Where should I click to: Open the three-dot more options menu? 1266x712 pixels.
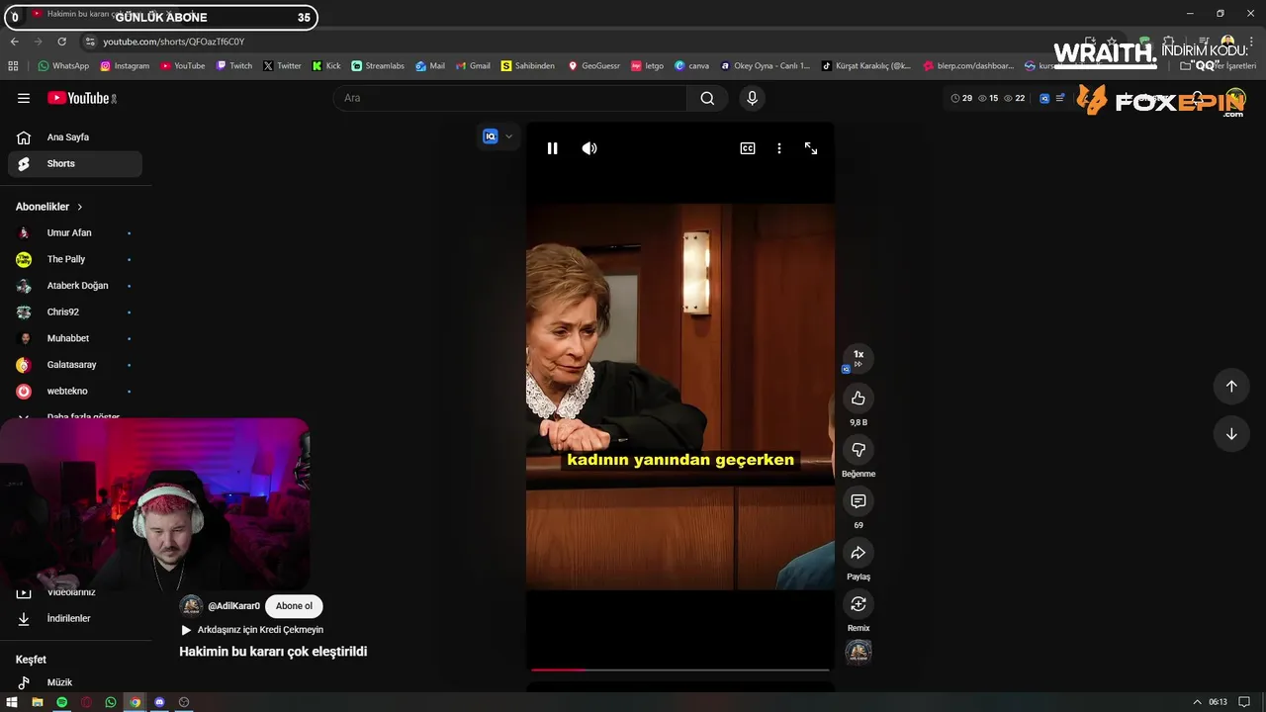tap(779, 148)
